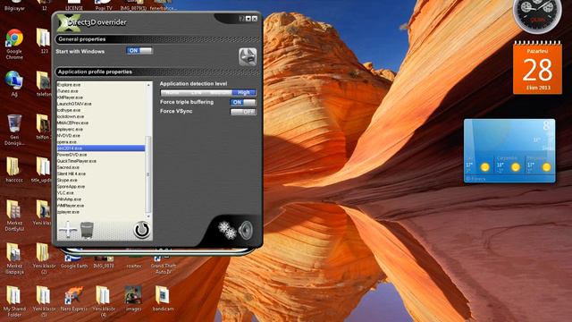Set detection level to None
The width and height of the screenshot is (572, 322).
pos(172,93)
